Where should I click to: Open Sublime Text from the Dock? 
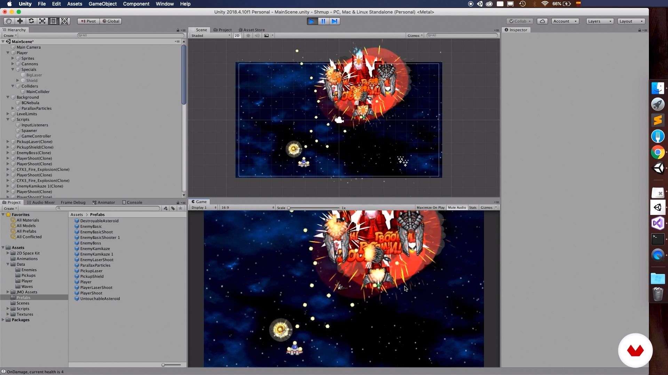pyautogui.click(x=658, y=120)
